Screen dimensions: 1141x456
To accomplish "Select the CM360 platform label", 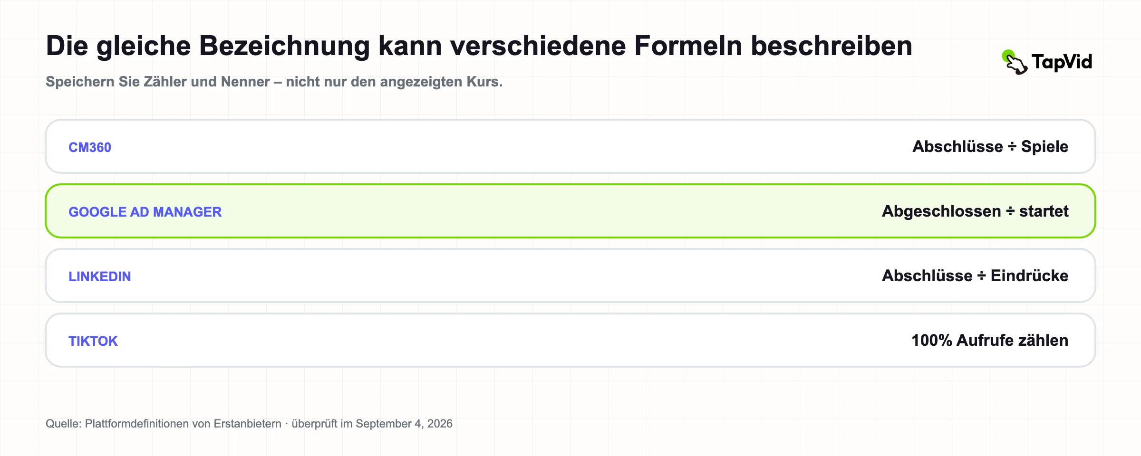I will click(x=90, y=147).
